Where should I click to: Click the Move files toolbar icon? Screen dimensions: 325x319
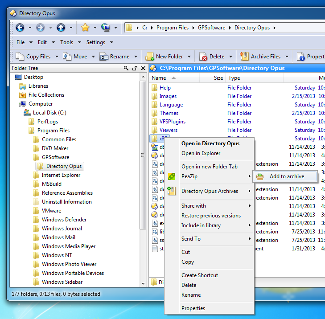point(67,56)
